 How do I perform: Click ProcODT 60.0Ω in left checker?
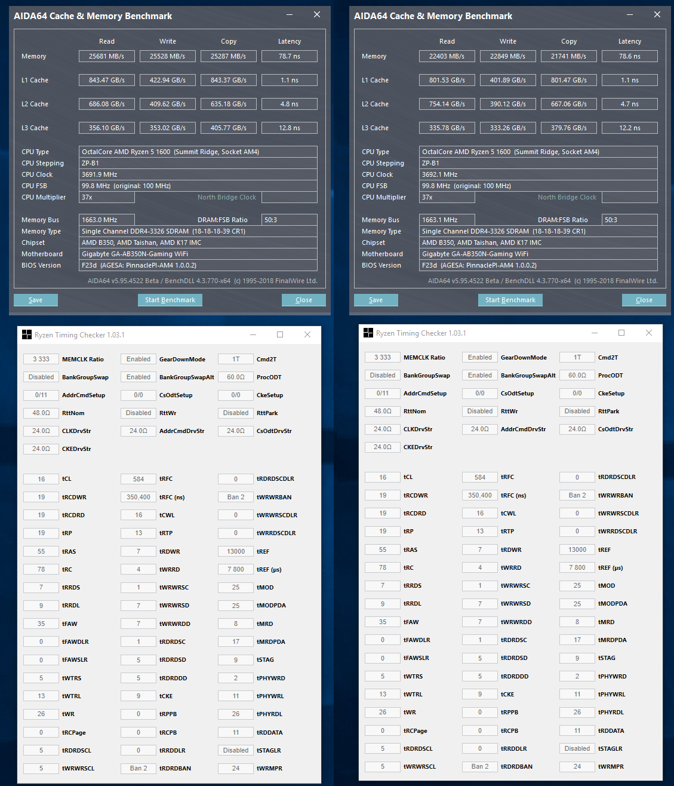[x=236, y=377]
